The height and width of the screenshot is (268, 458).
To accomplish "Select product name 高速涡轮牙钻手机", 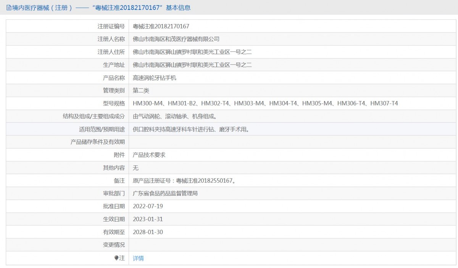I will (155, 78).
